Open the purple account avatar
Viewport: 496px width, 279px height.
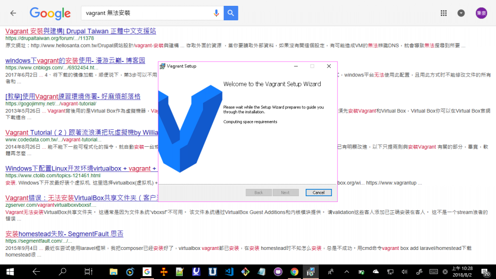481,13
